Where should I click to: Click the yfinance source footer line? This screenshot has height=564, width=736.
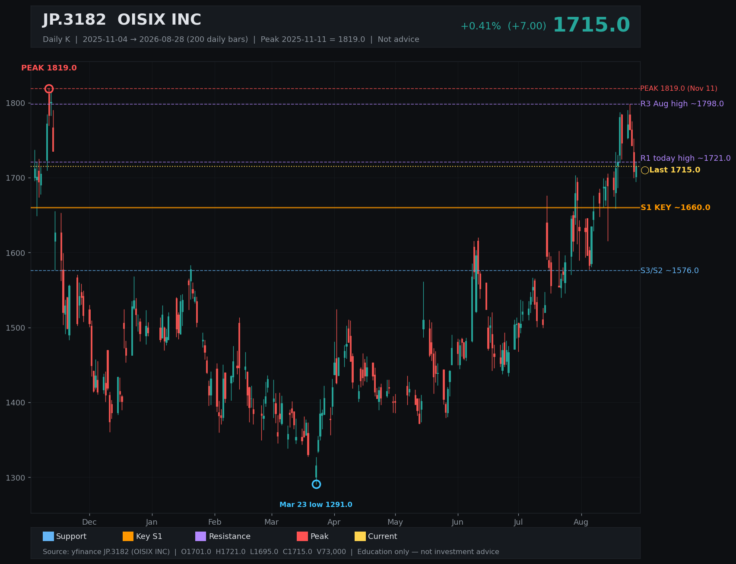pyautogui.click(x=271, y=552)
